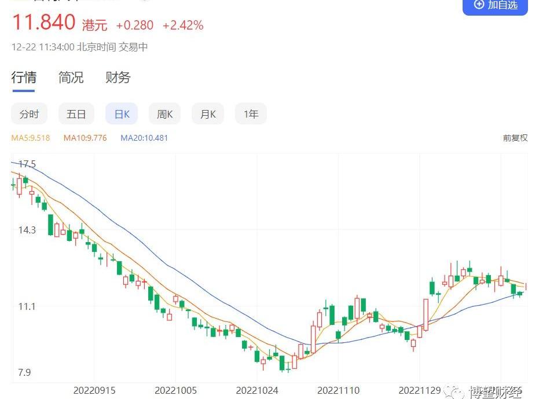539x399 pixels.
Task: Add stock to watchlist with 加自选 button
Action: tap(495, 6)
